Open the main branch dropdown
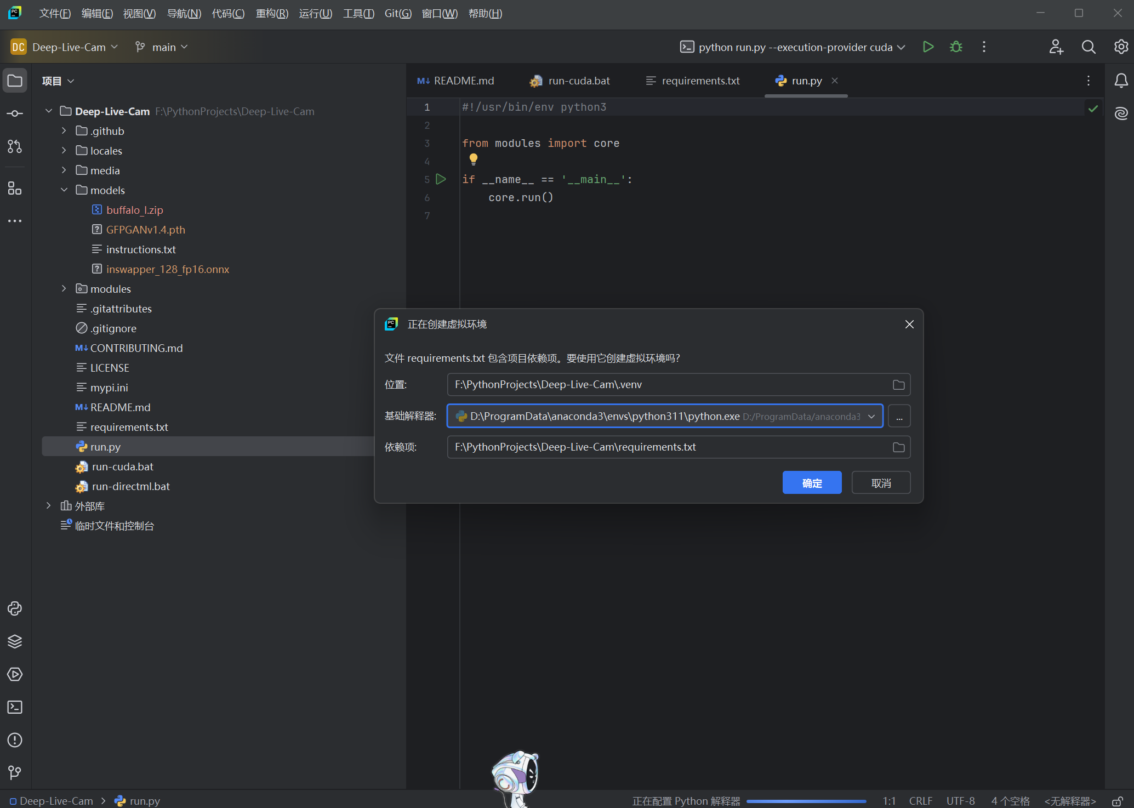This screenshot has height=808, width=1134. [162, 47]
